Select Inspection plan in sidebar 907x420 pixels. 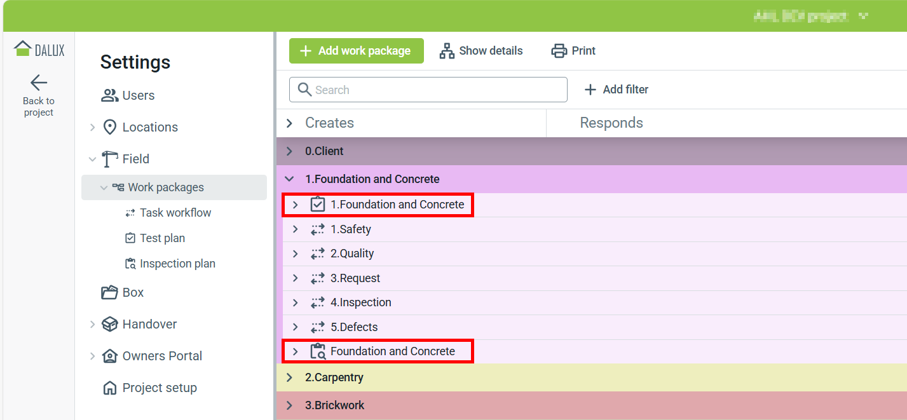(x=177, y=264)
